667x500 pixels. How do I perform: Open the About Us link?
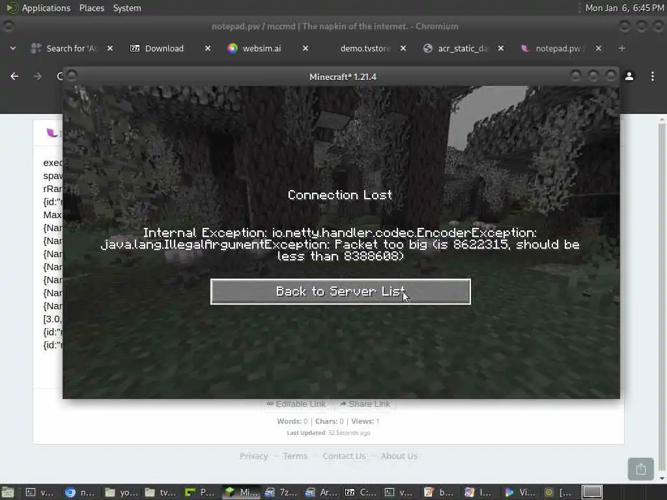point(399,456)
